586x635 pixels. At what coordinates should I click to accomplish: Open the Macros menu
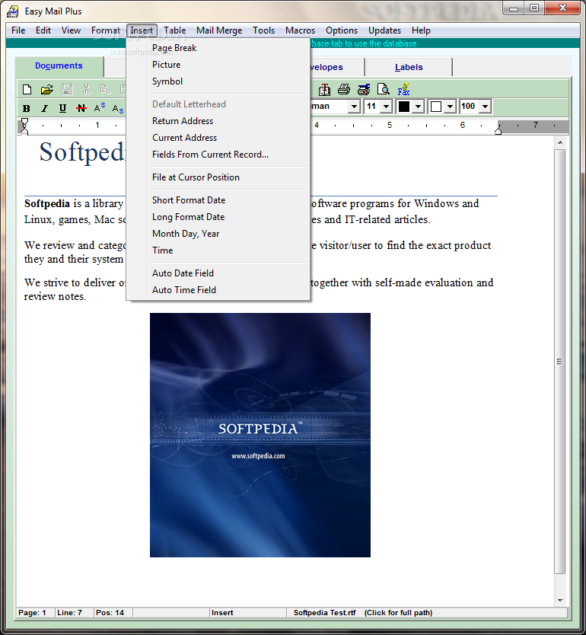point(300,30)
